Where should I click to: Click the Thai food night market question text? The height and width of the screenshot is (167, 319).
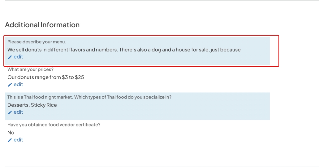click(x=89, y=97)
